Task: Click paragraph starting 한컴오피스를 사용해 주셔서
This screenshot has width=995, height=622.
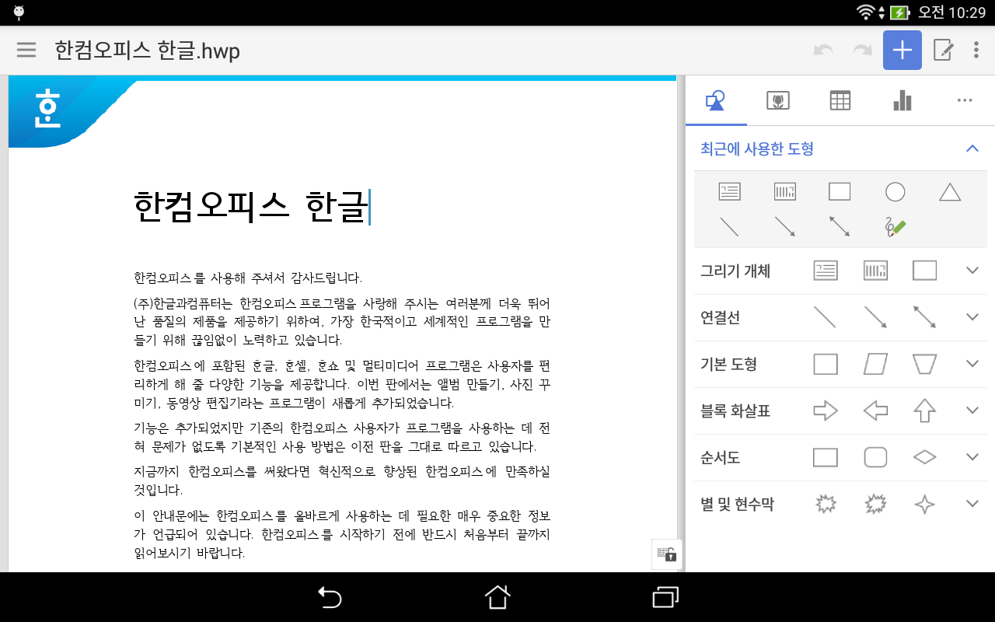Action: 248,278
